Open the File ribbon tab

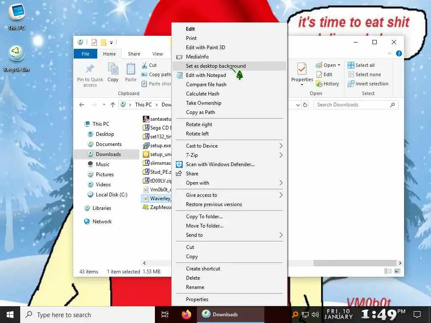point(85,54)
